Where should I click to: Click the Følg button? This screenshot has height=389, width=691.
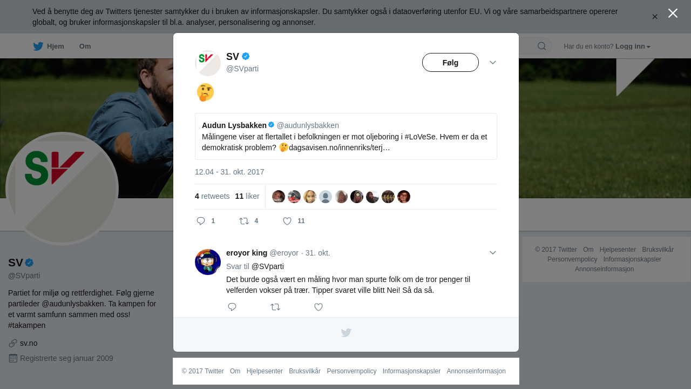450,63
